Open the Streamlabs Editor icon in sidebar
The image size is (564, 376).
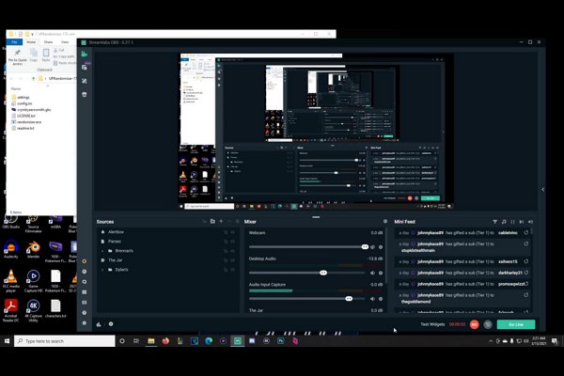(85, 54)
